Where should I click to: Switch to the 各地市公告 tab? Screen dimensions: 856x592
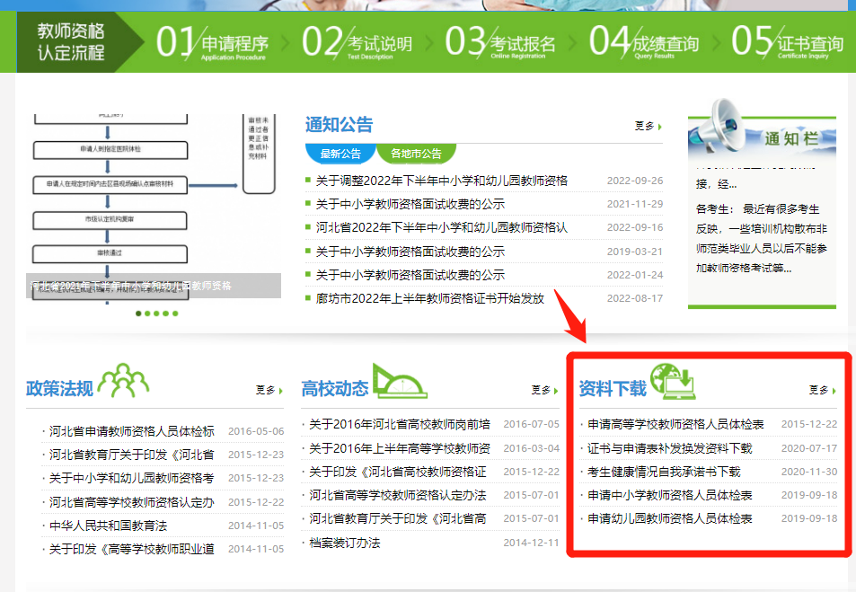click(x=416, y=154)
